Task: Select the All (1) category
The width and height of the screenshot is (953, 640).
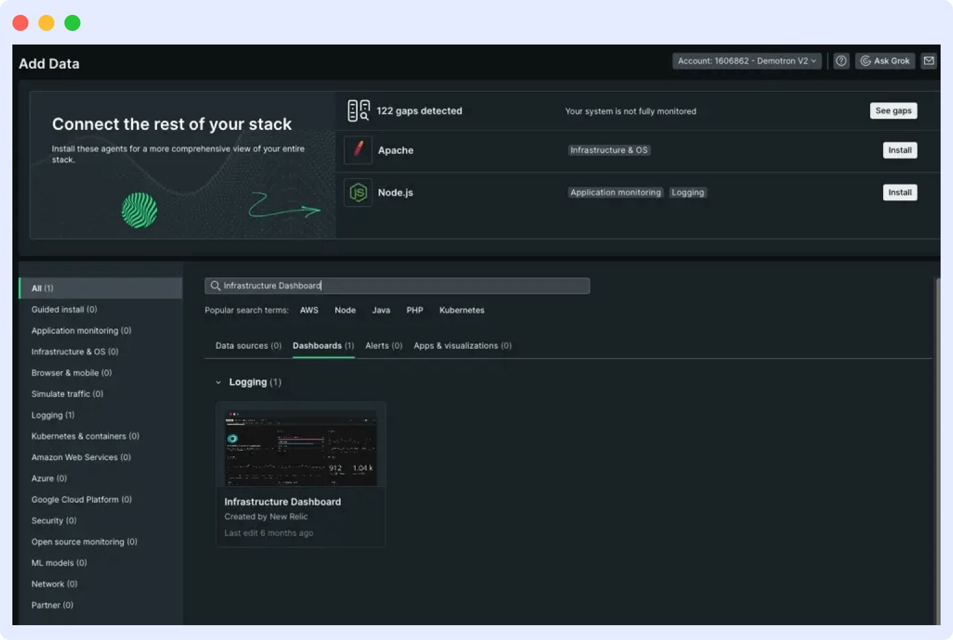Action: tap(101, 288)
